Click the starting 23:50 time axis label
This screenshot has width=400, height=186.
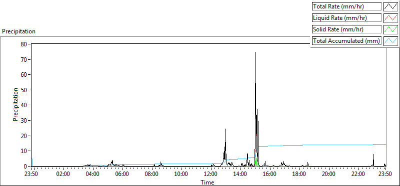click(x=31, y=175)
